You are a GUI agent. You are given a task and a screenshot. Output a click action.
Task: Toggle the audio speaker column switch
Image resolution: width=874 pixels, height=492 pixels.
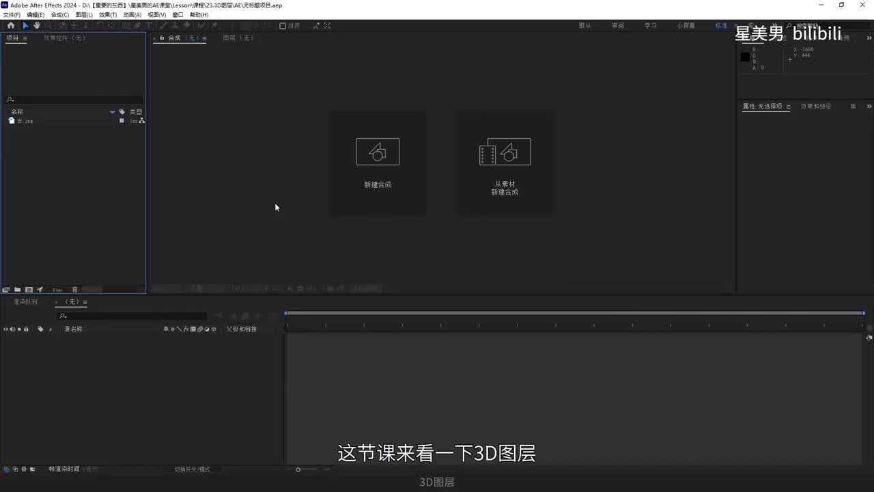[x=12, y=329]
